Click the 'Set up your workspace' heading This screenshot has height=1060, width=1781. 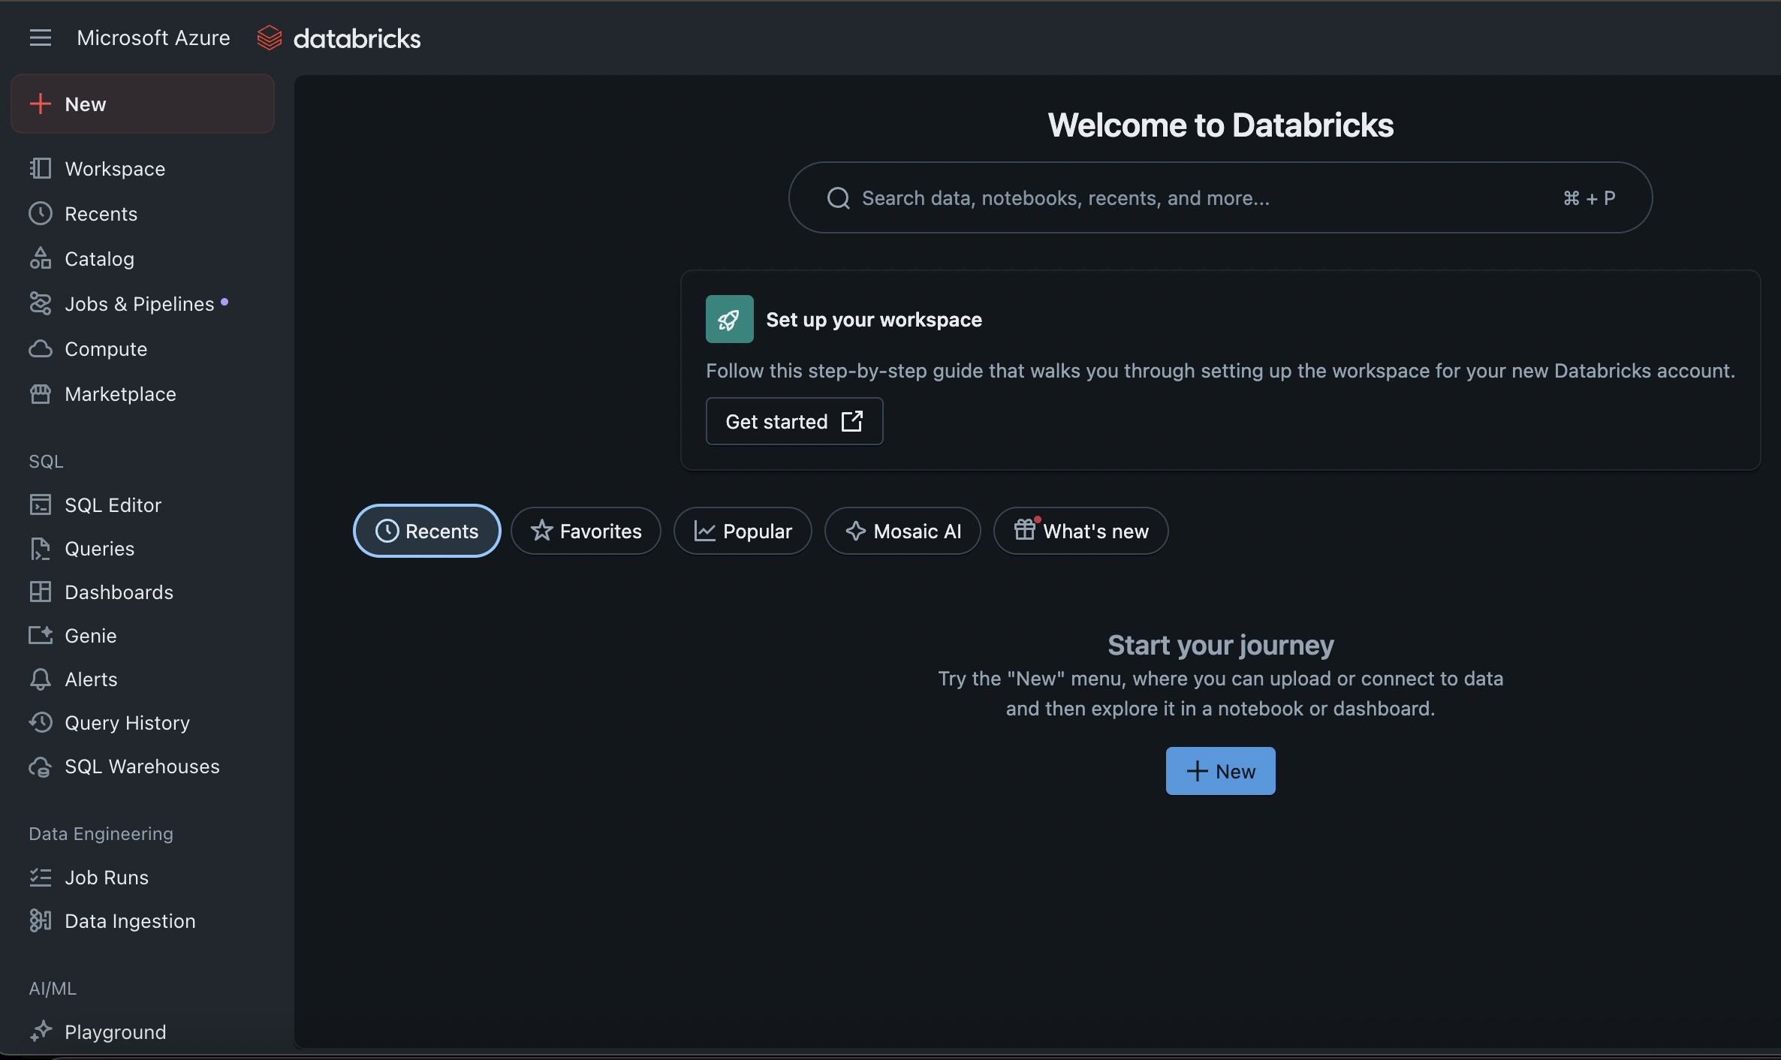click(x=874, y=320)
